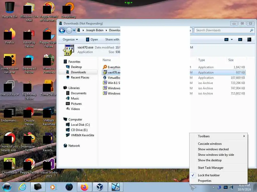Open Windows Media Player from the taskbar

click(53, 187)
